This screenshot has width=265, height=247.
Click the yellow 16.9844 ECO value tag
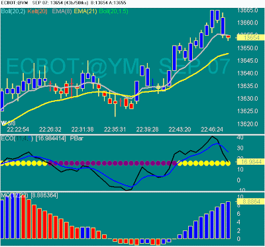(x=250, y=162)
